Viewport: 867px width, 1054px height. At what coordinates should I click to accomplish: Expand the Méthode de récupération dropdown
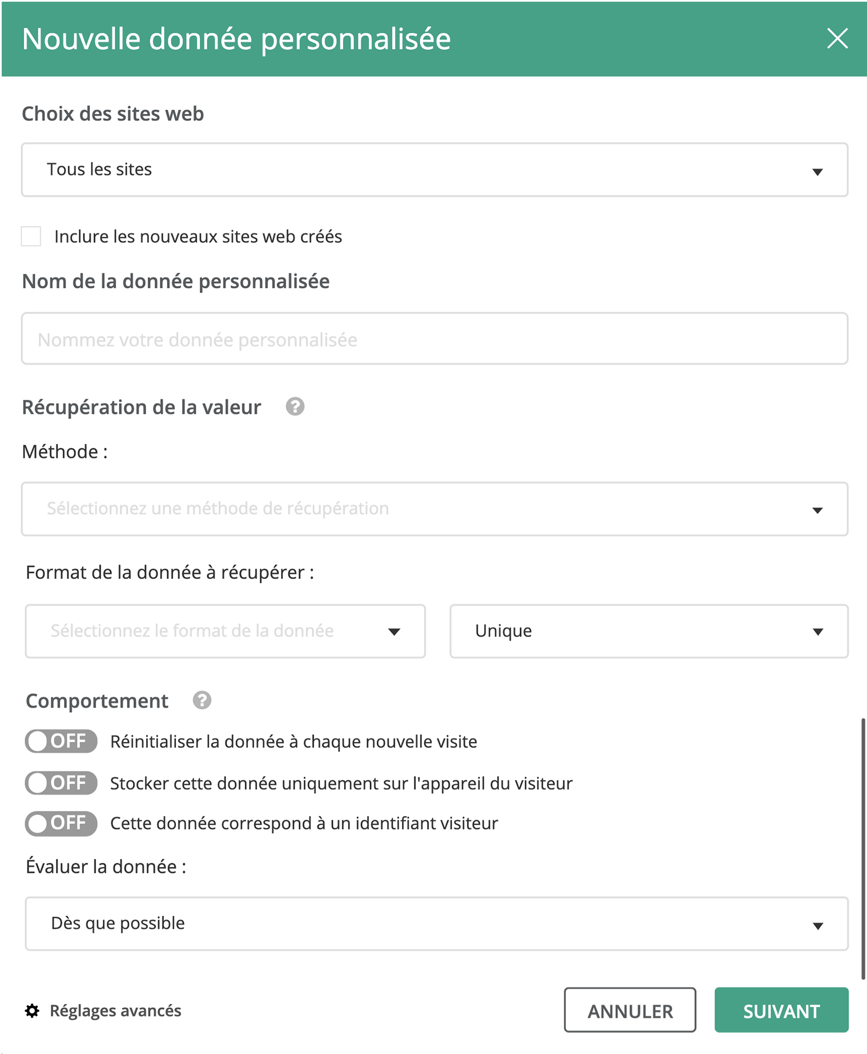pyautogui.click(x=435, y=509)
